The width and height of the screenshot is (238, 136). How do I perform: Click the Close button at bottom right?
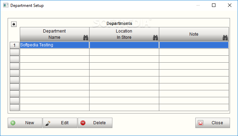[212, 123]
